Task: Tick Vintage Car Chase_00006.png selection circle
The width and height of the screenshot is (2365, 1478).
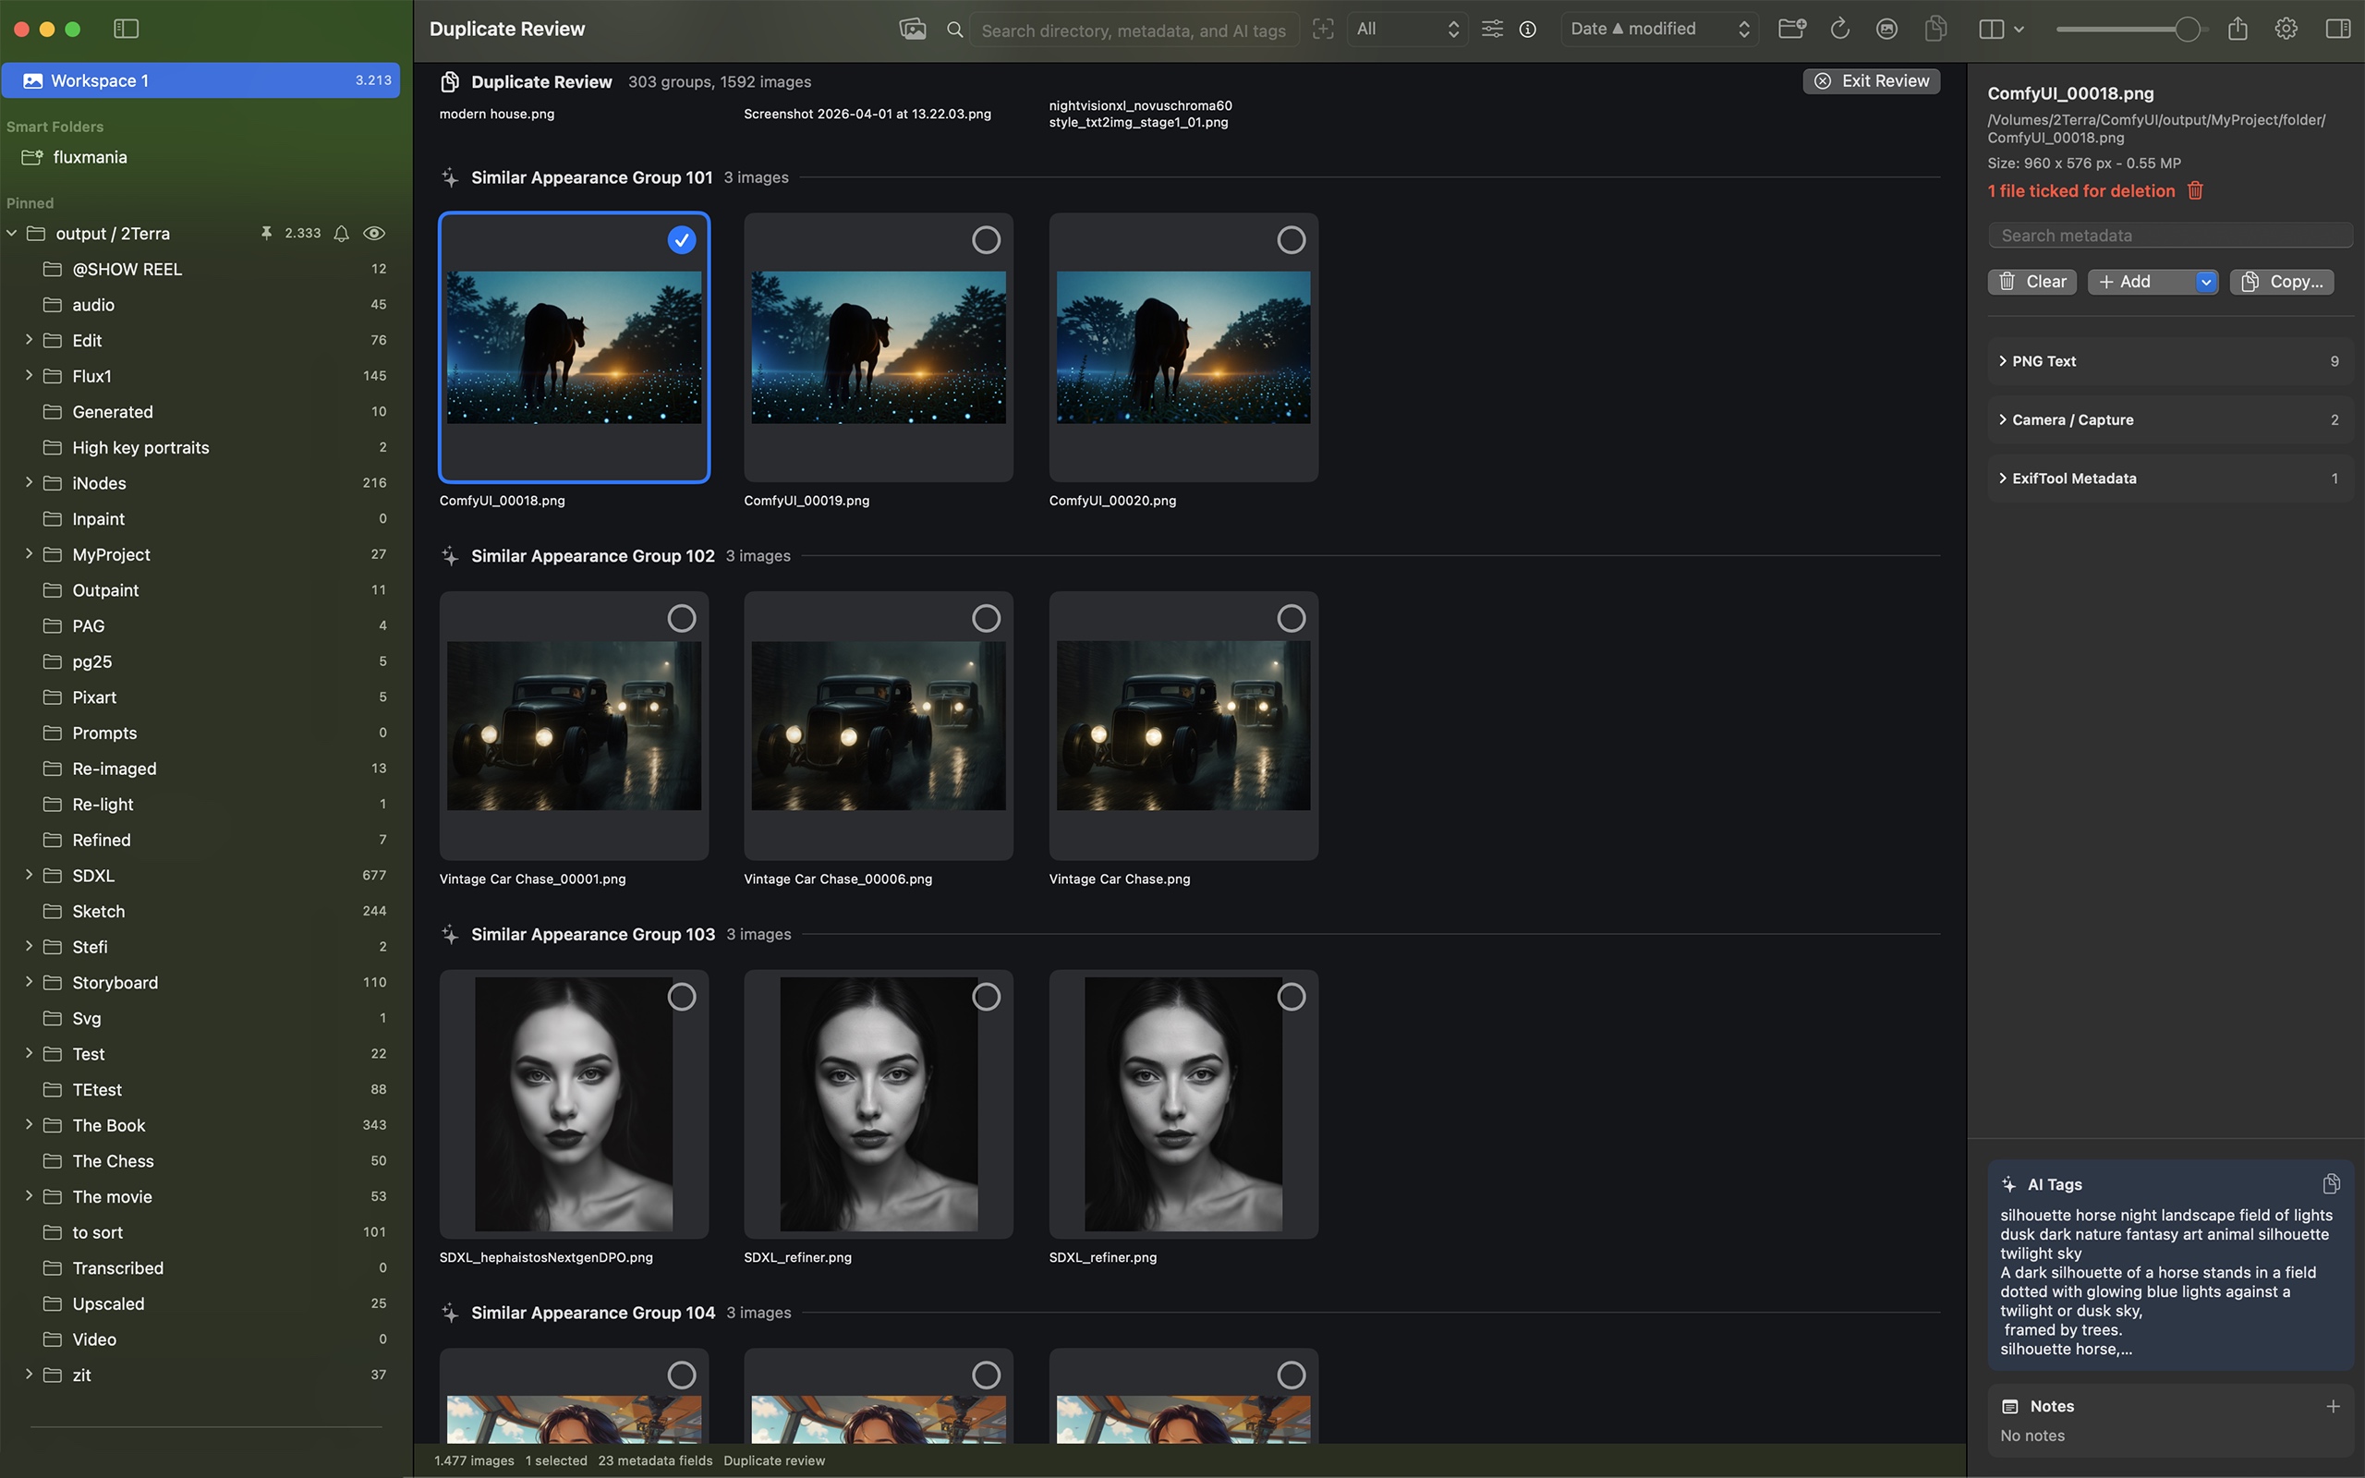Action: pyautogui.click(x=986, y=618)
